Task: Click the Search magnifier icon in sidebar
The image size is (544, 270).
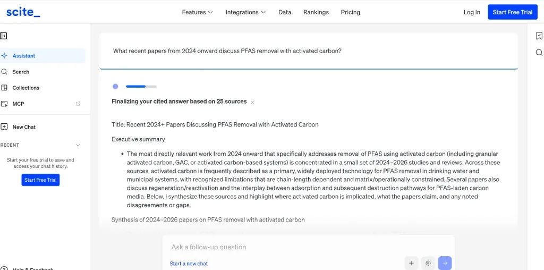Action: [4, 72]
